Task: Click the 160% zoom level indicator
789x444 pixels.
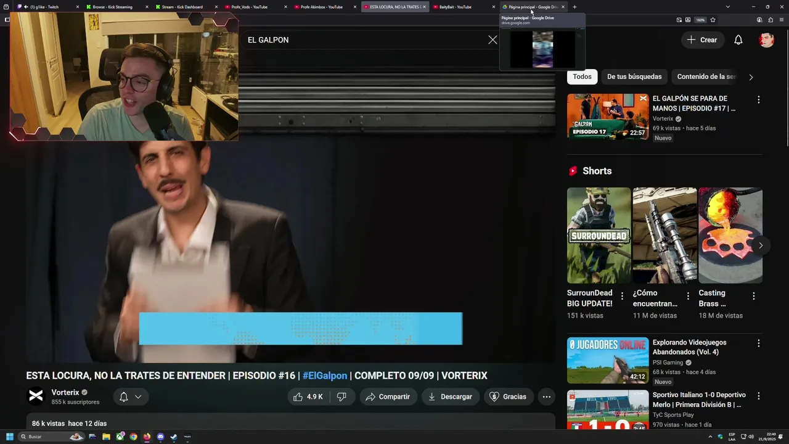Action: [700, 20]
